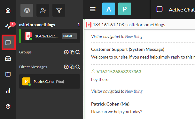Click chat header 184.161.61.108 - asiteforsomethings
This screenshot has height=119, width=195.
[x=129, y=25]
